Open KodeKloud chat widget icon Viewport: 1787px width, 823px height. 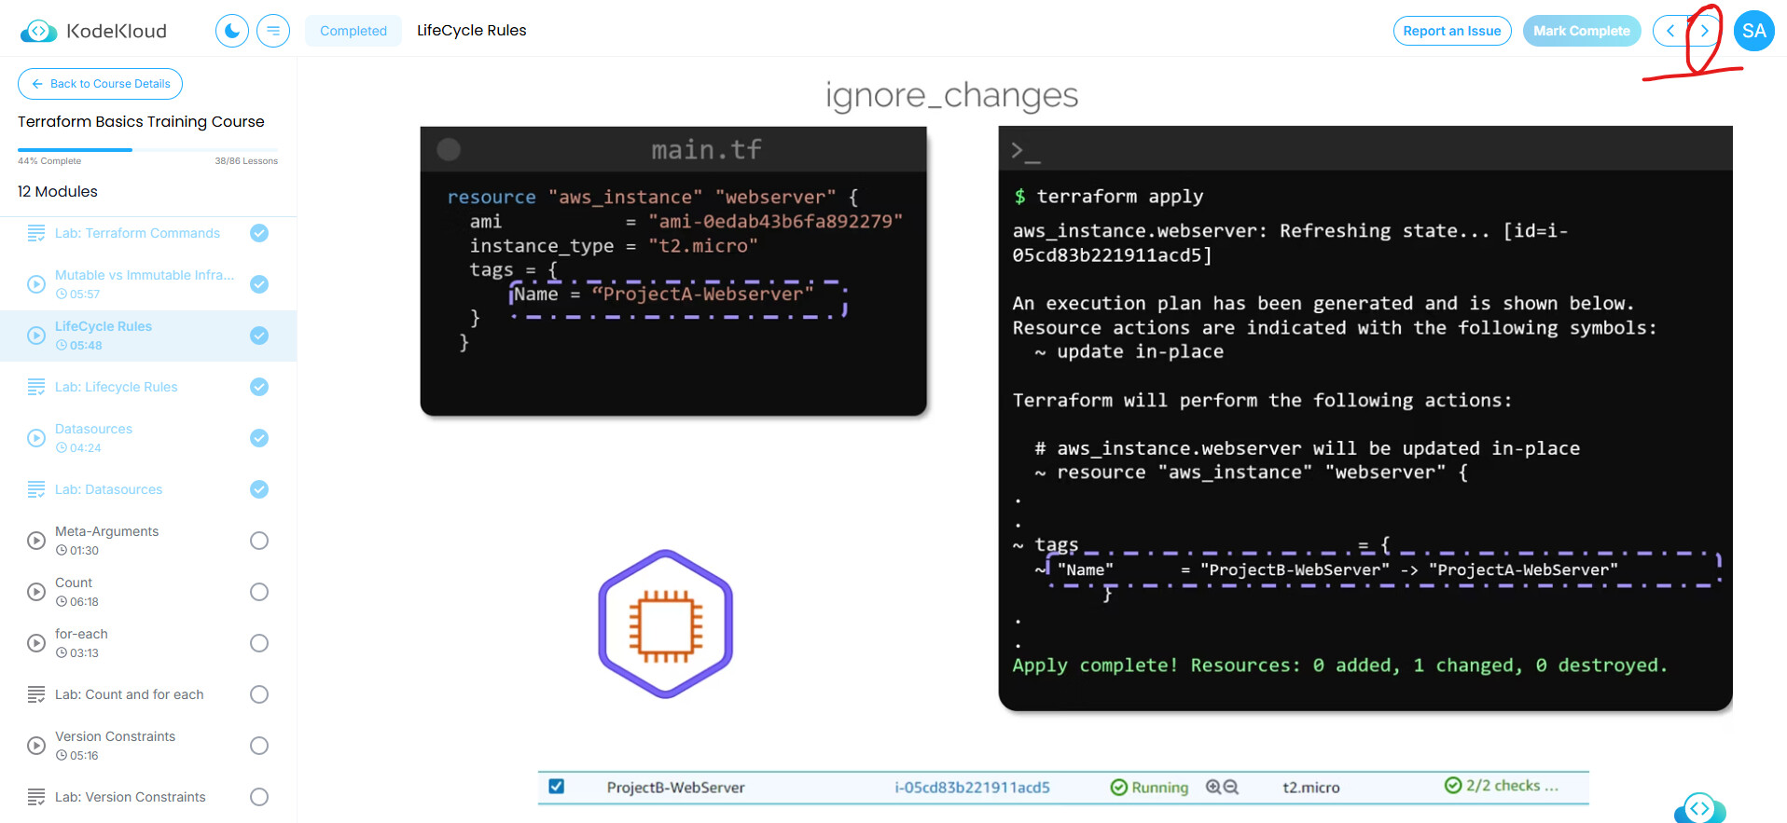(1700, 808)
